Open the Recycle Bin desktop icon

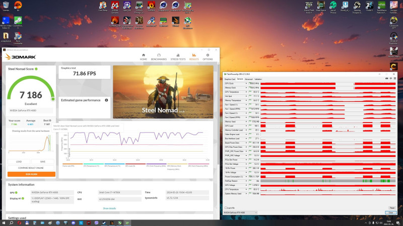click(6, 6)
